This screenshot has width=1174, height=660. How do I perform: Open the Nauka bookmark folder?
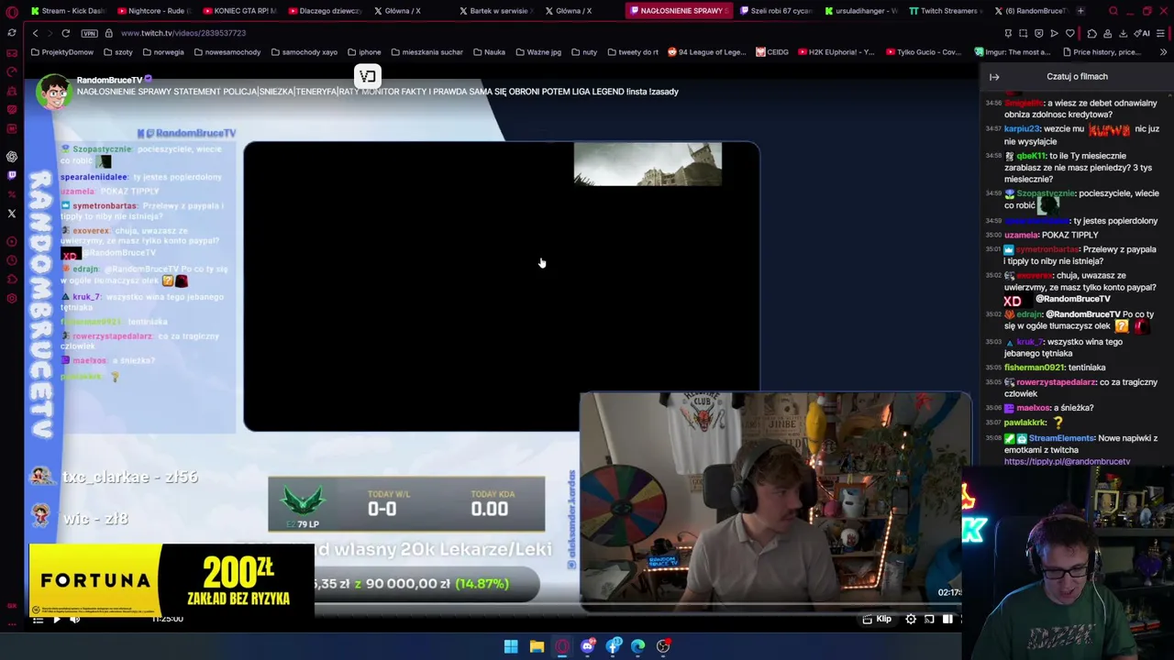point(489,52)
